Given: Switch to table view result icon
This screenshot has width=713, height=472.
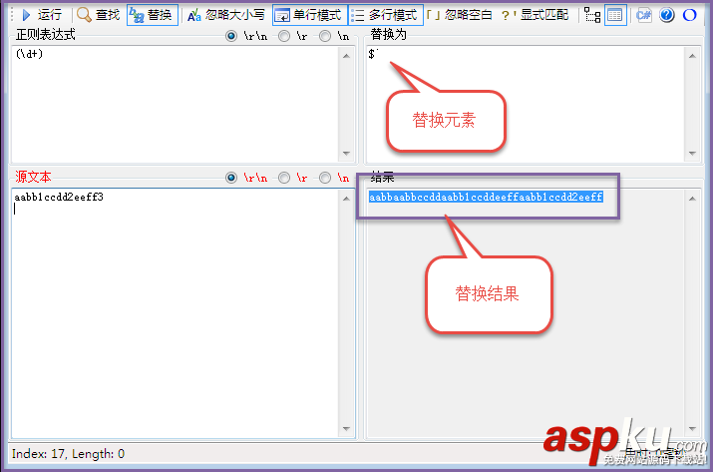Looking at the screenshot, I should coord(615,15).
